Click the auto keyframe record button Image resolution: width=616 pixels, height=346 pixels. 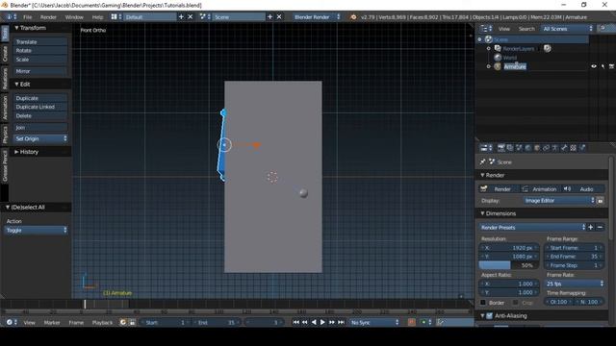(x=411, y=322)
